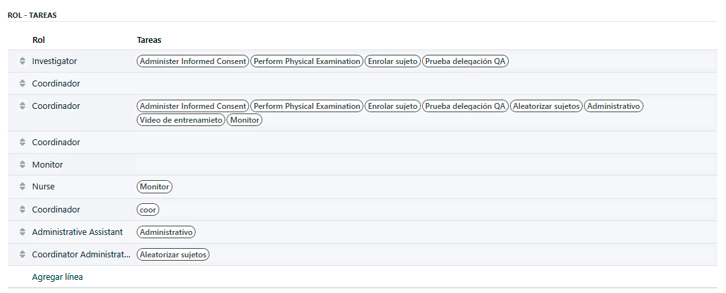Click Administrativo tag in Administrative Assistant row
The image size is (726, 293).
pyautogui.click(x=166, y=232)
